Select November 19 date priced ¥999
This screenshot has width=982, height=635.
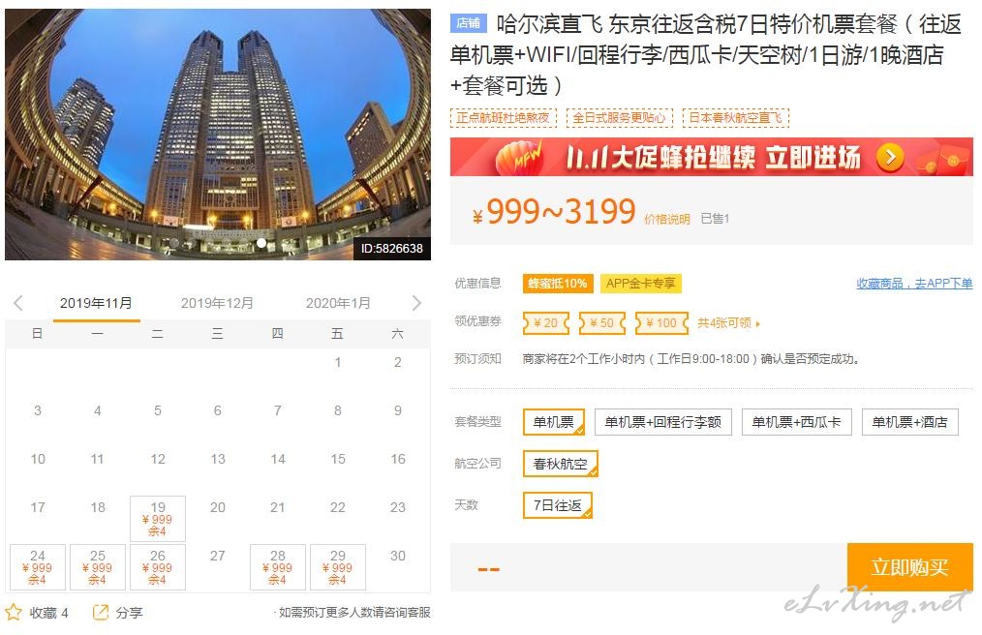(158, 519)
